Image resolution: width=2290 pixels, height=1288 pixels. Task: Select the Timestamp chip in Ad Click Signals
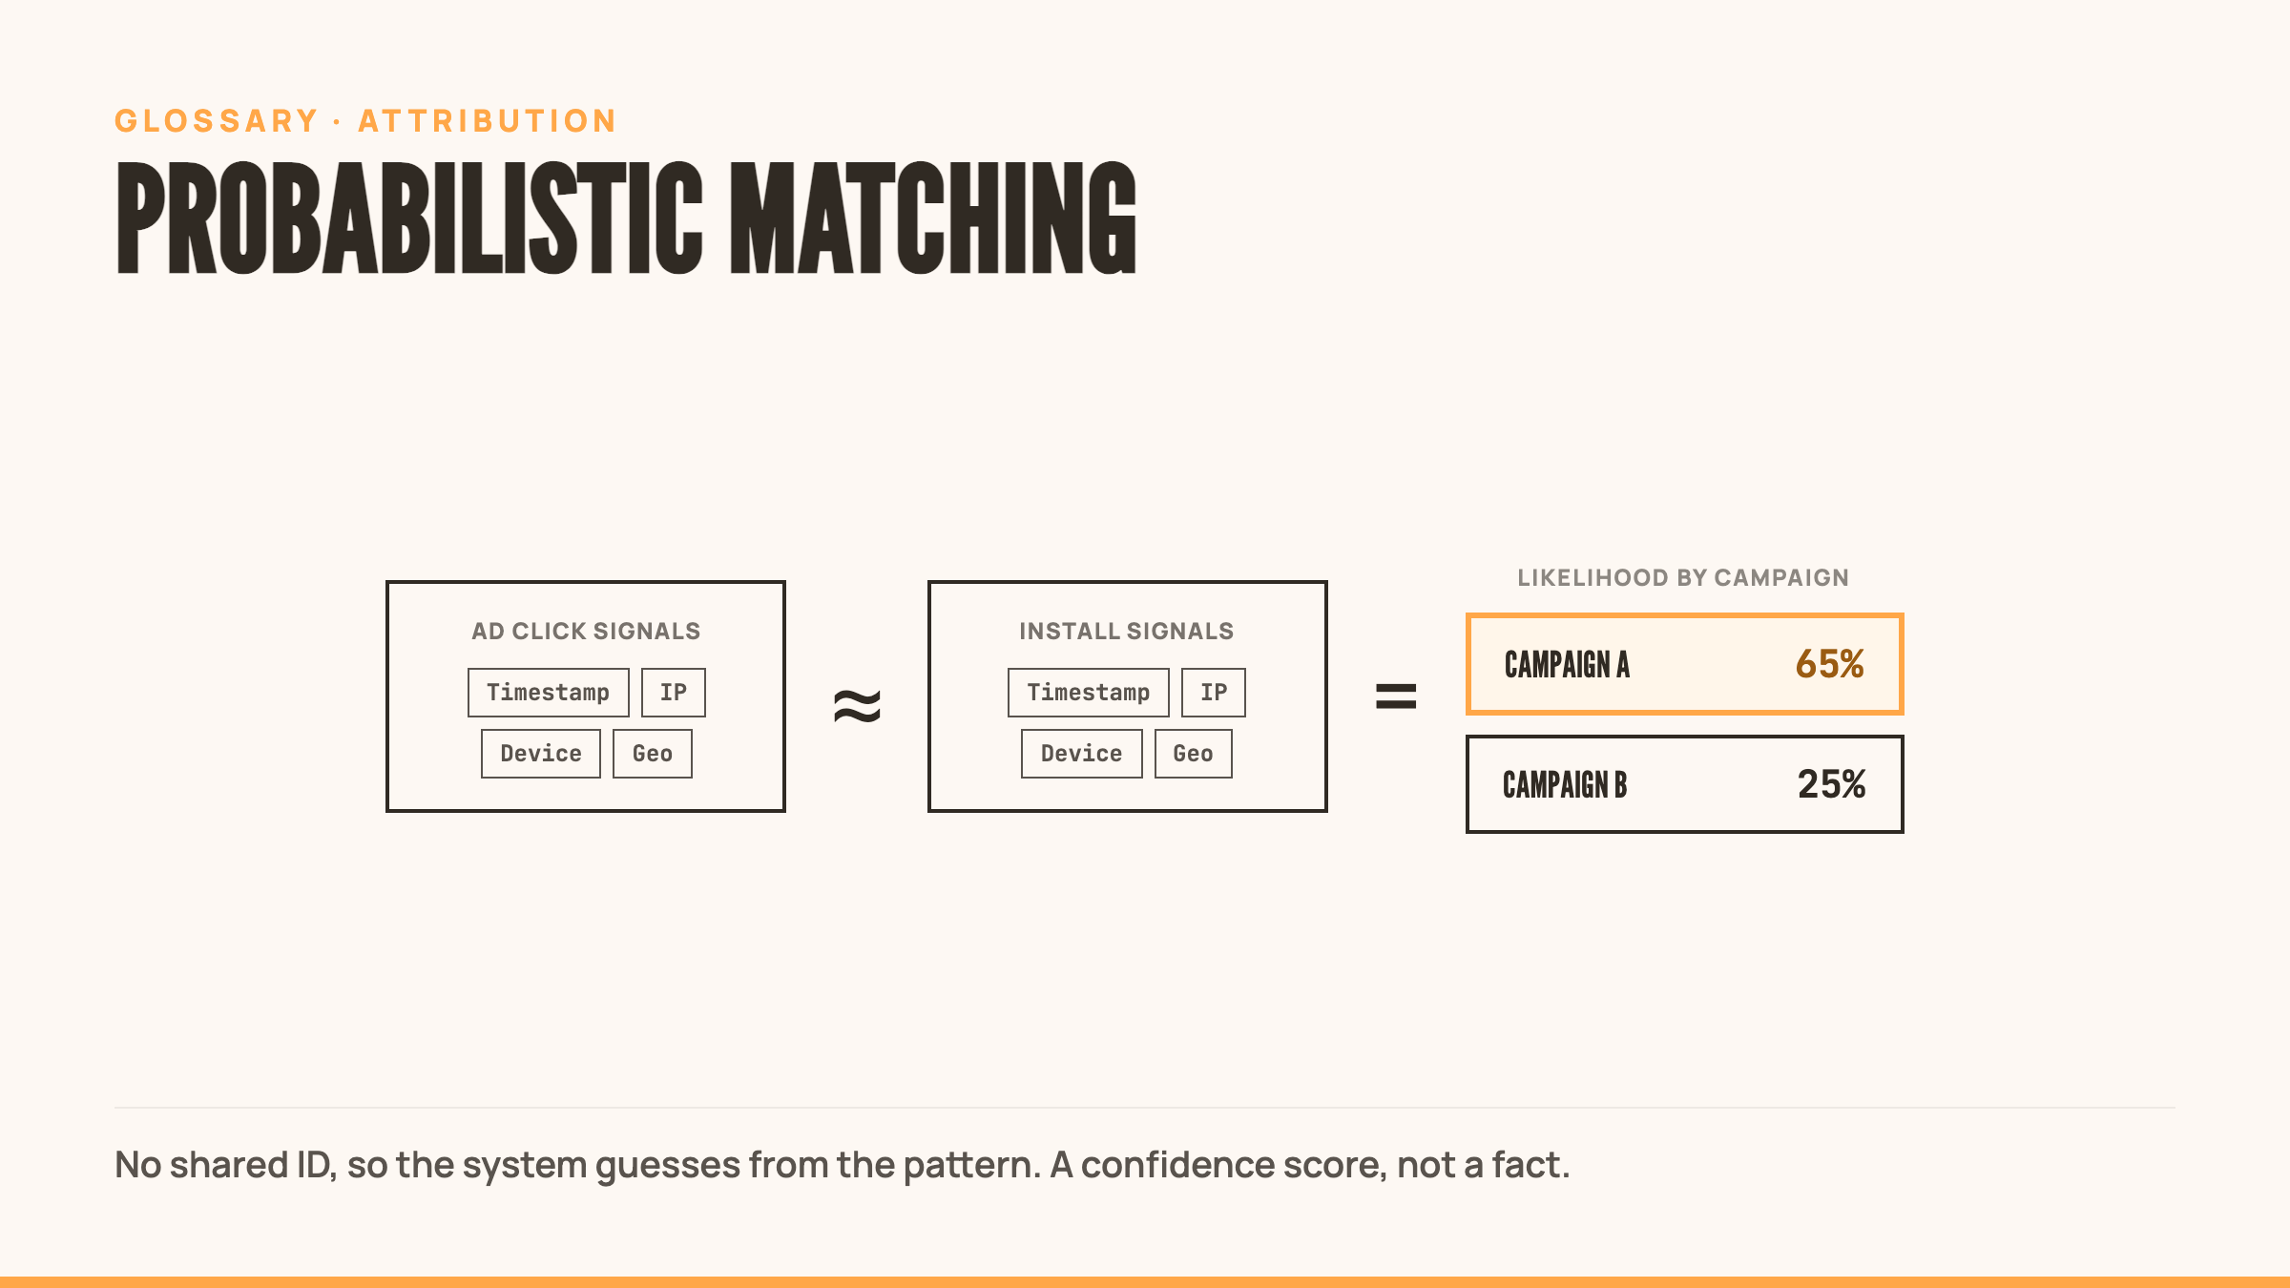[x=549, y=693]
